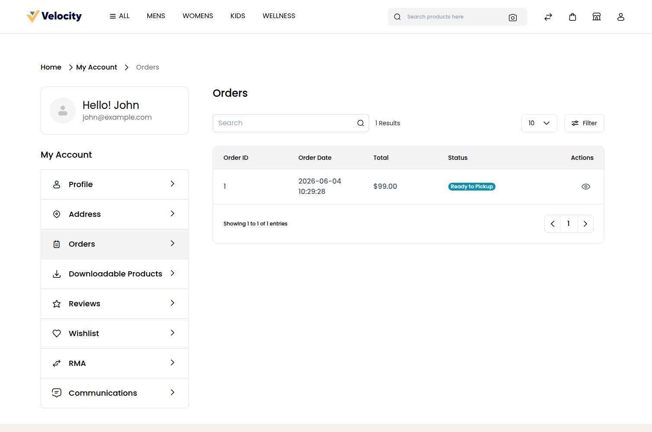The height and width of the screenshot is (432, 652).
Task: Open the compare products icon
Action: pyautogui.click(x=548, y=17)
